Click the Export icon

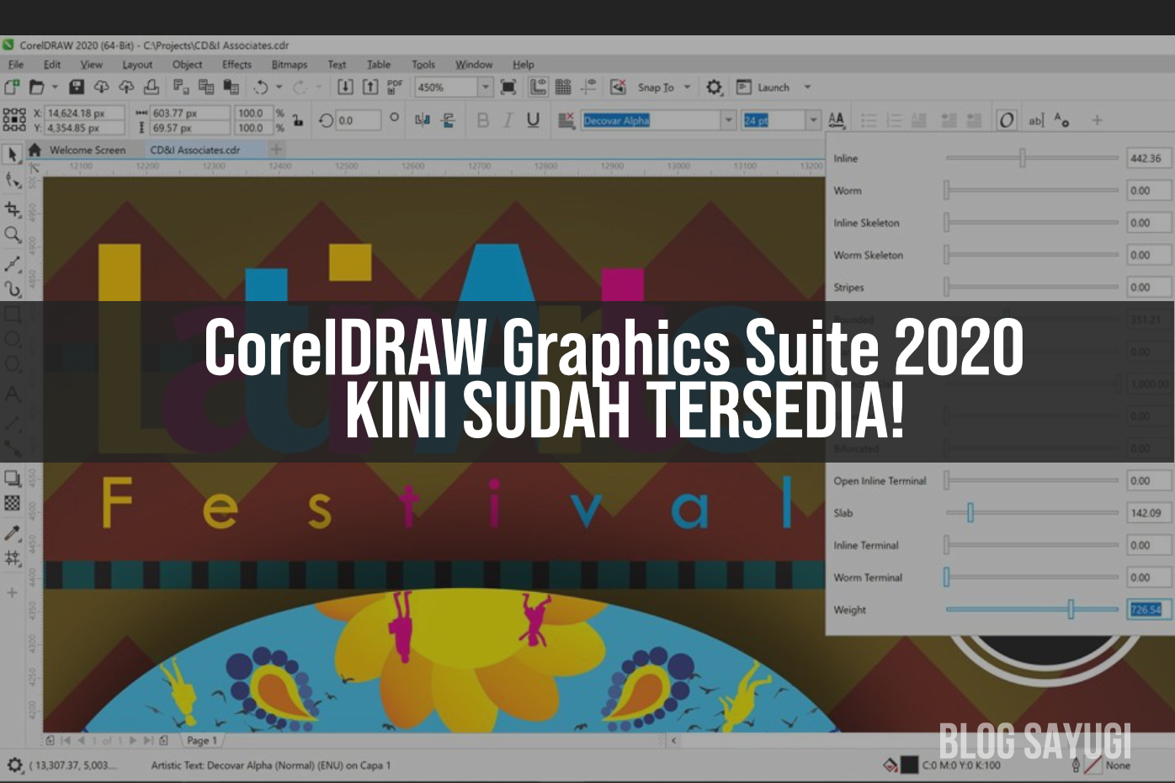(370, 87)
